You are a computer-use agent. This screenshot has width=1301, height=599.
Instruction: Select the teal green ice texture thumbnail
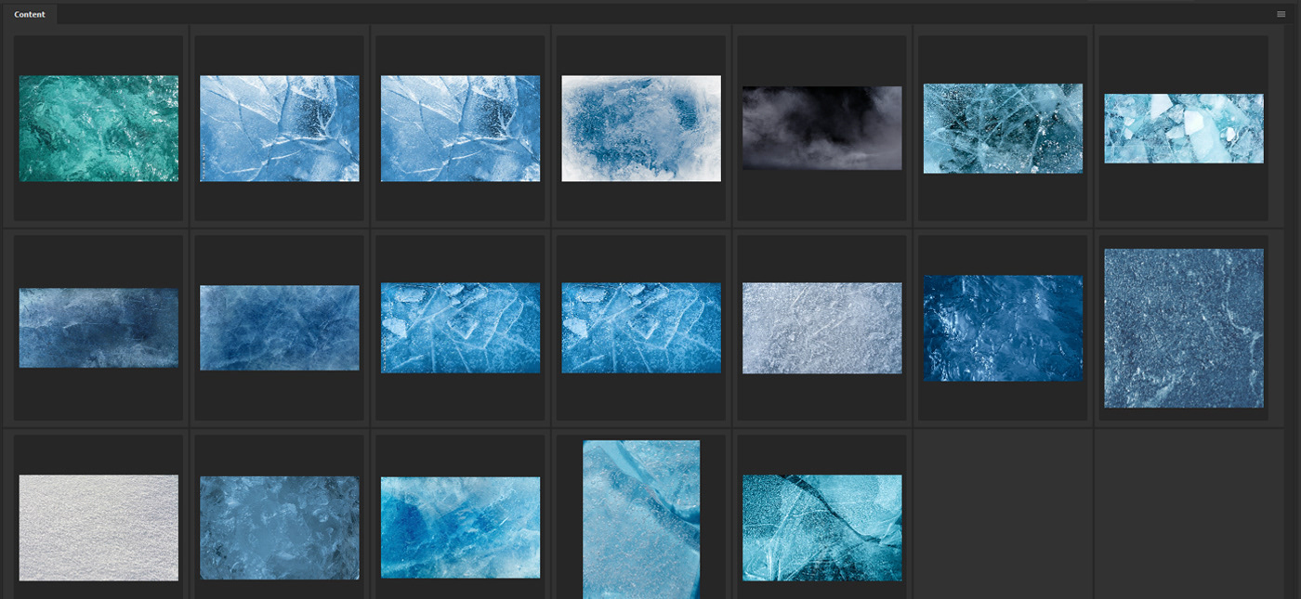coord(99,128)
